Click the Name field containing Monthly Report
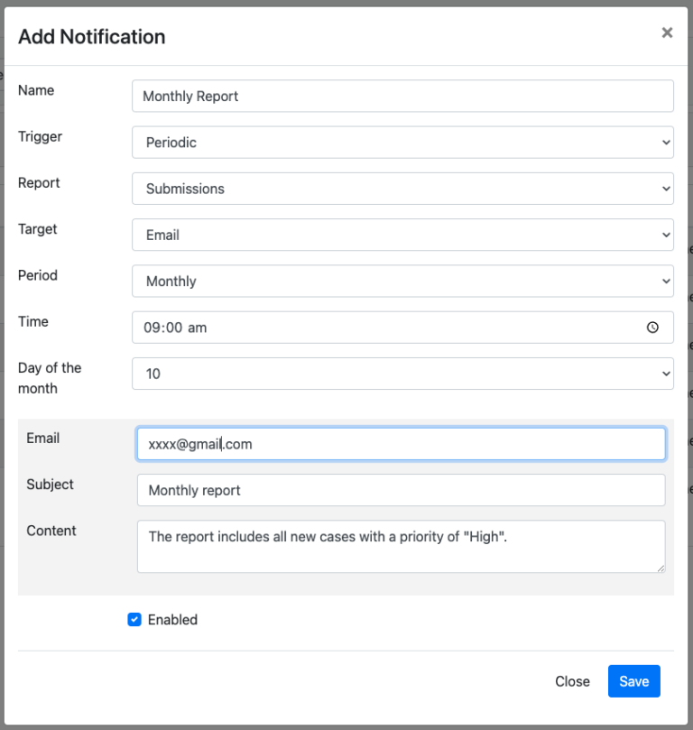Screen dimensions: 693x730 click(x=402, y=96)
